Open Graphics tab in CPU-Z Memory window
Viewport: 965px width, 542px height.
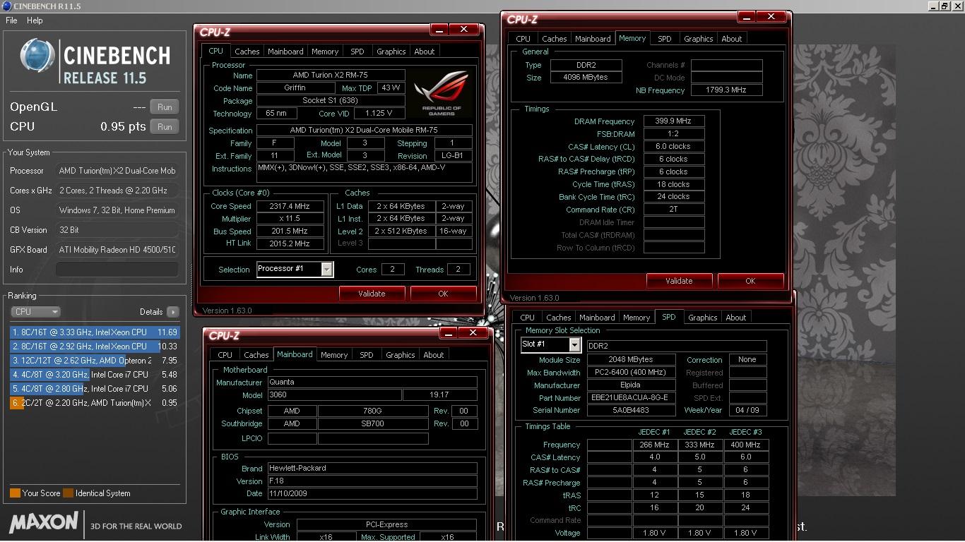click(698, 39)
